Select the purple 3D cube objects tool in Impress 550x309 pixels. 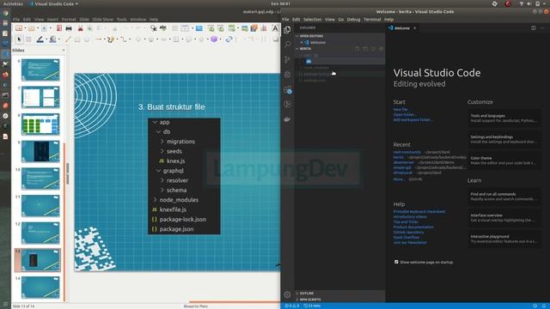(x=214, y=39)
